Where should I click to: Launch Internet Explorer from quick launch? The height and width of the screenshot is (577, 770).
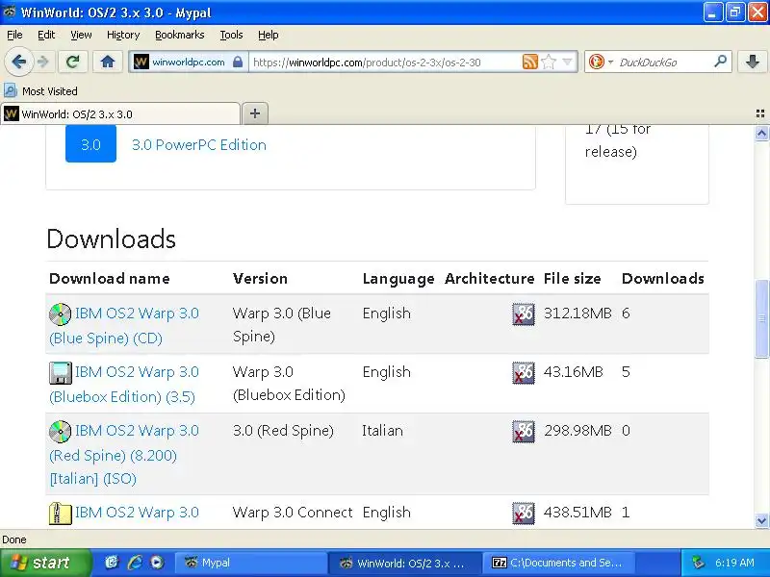point(135,563)
